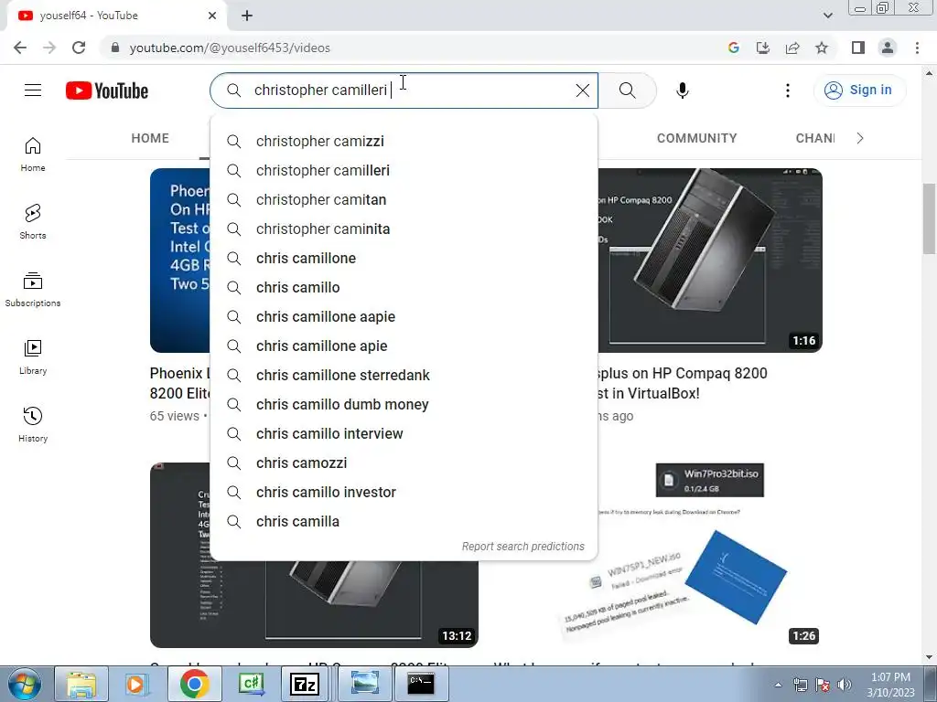Go to Home in the sidebar
This screenshot has width=937, height=702.
(33, 154)
